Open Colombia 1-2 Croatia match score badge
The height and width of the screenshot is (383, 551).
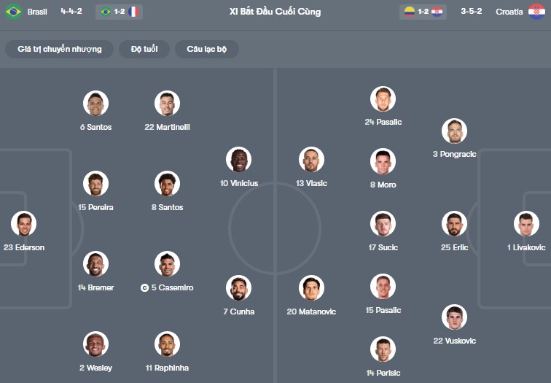423,12
